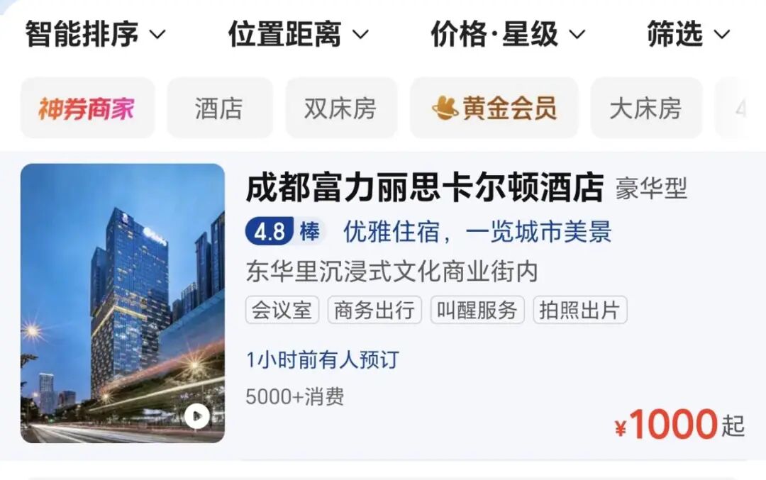Tap the 叫醒服务 tag

click(477, 310)
